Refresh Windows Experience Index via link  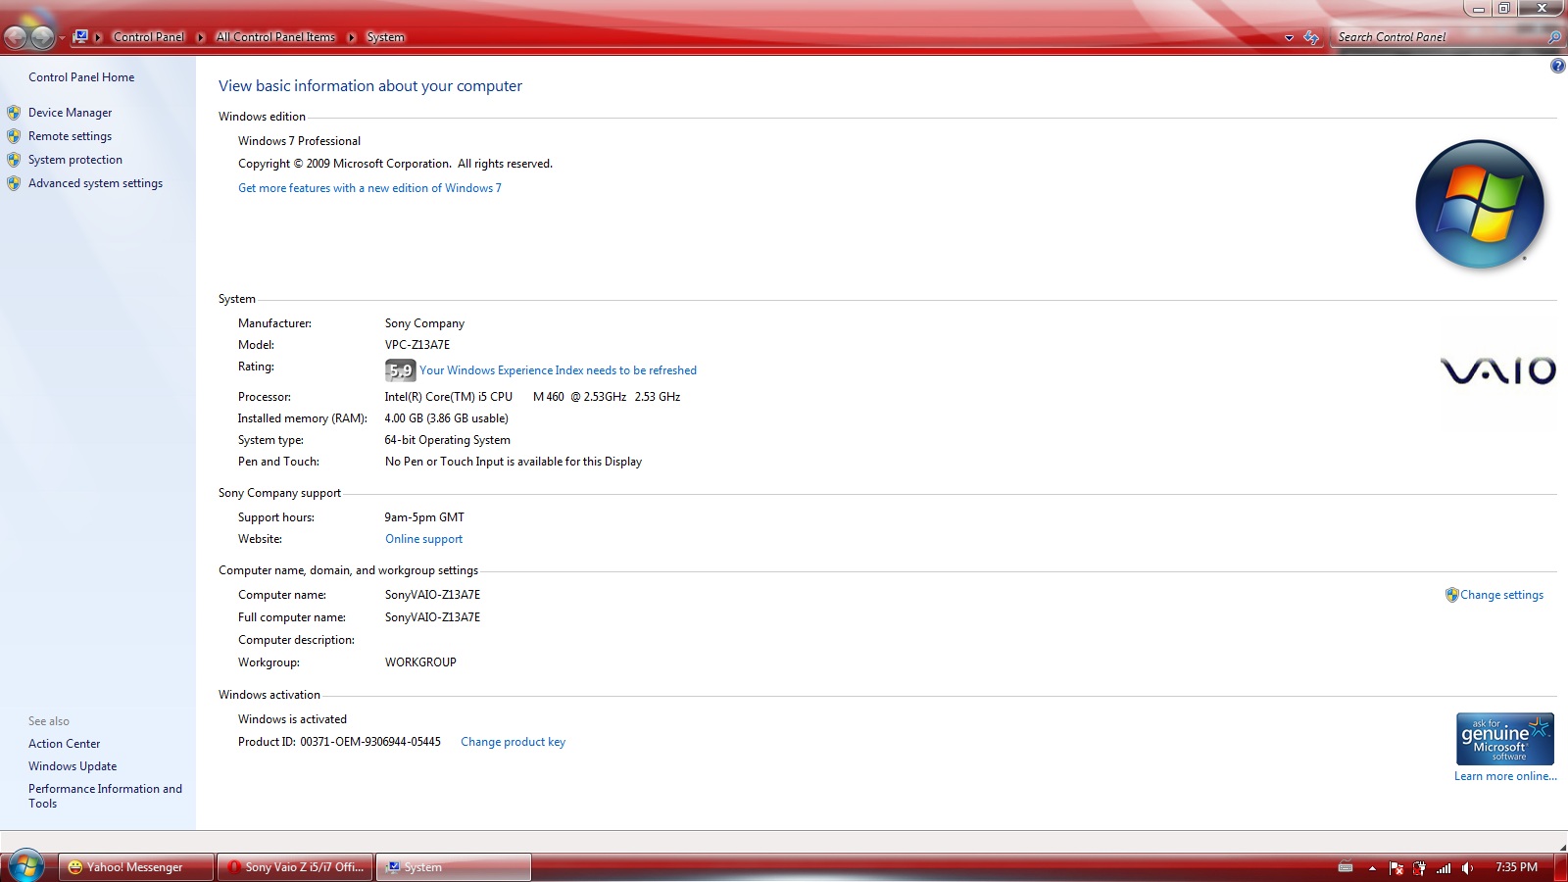[558, 370]
